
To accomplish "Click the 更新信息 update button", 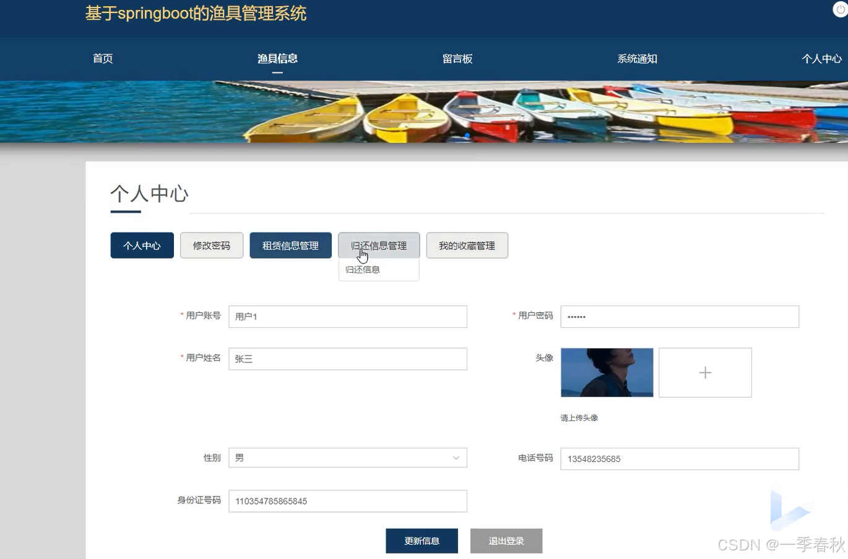I will 422,540.
